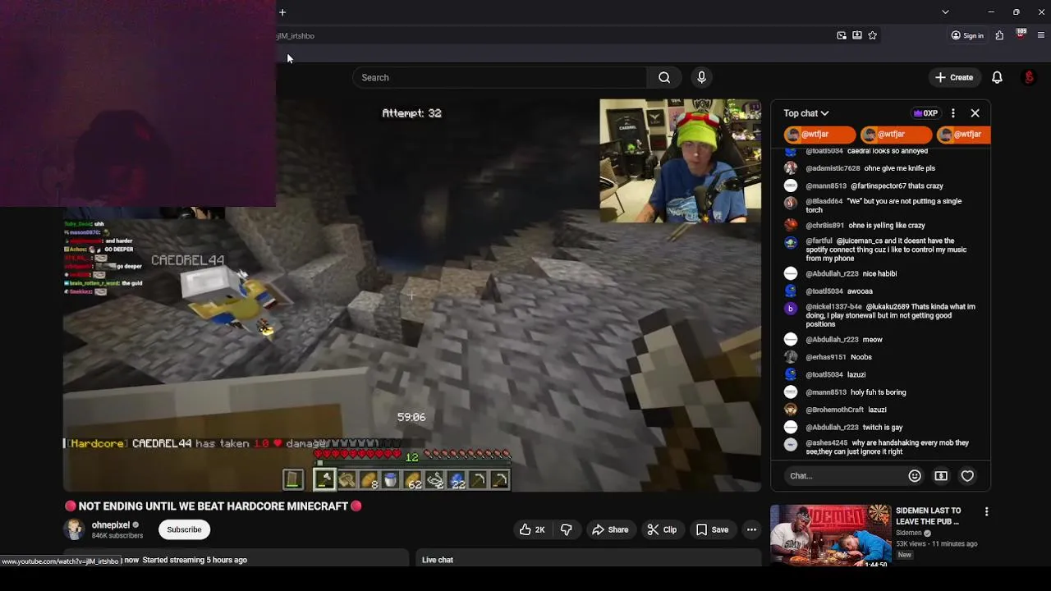The width and height of the screenshot is (1051, 591).
Task: Click the icon between the emoji and heart in chat
Action: [x=941, y=476]
